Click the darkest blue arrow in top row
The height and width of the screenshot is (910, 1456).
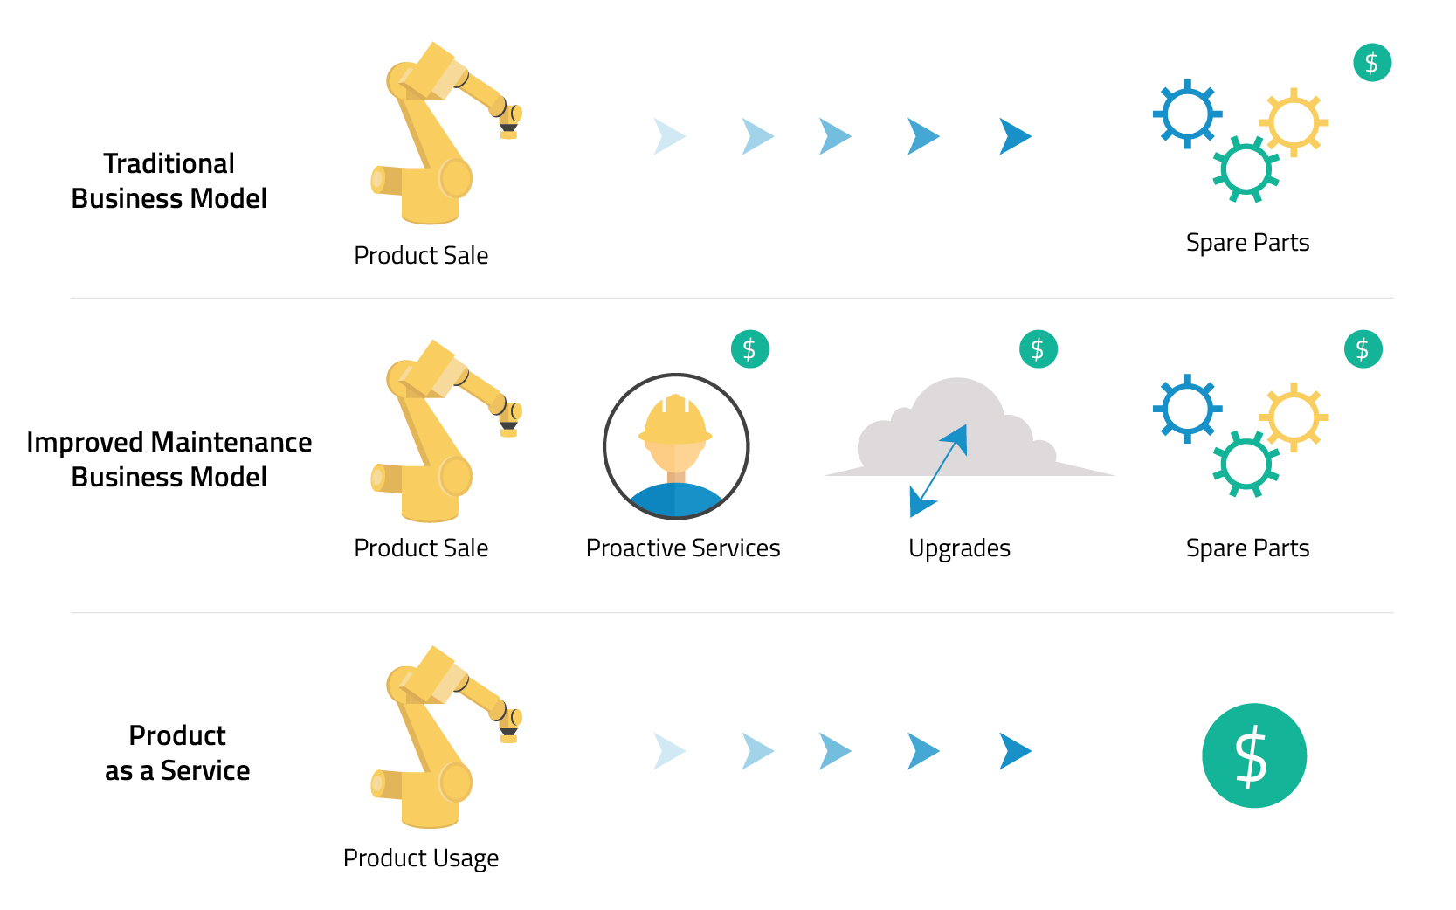click(1016, 136)
